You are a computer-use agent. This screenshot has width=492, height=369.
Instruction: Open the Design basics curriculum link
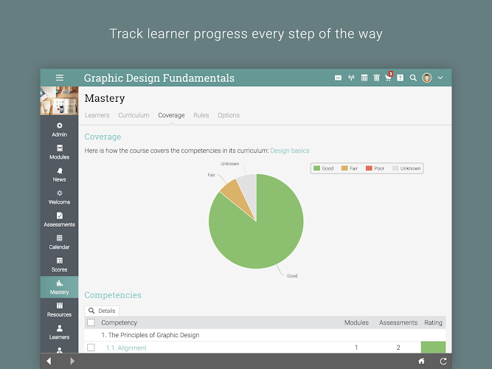click(x=290, y=151)
